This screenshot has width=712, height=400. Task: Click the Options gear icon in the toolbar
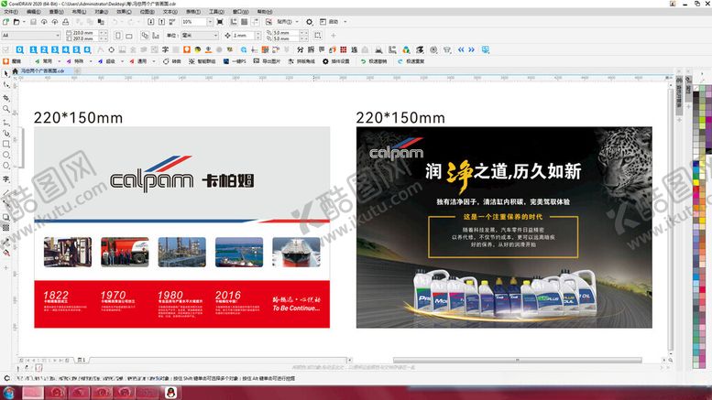pyautogui.click(x=309, y=21)
